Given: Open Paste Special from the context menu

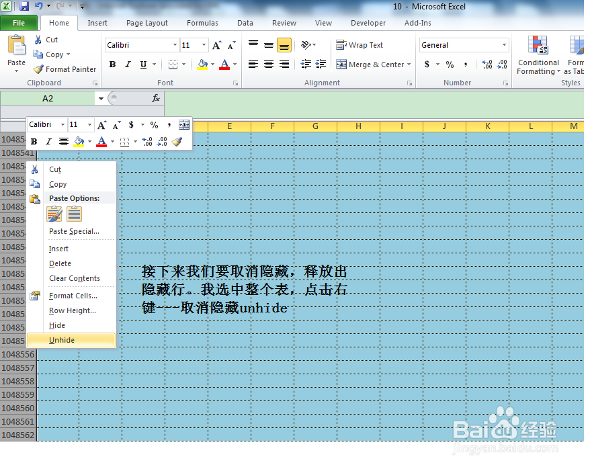Looking at the screenshot, I should 73,231.
